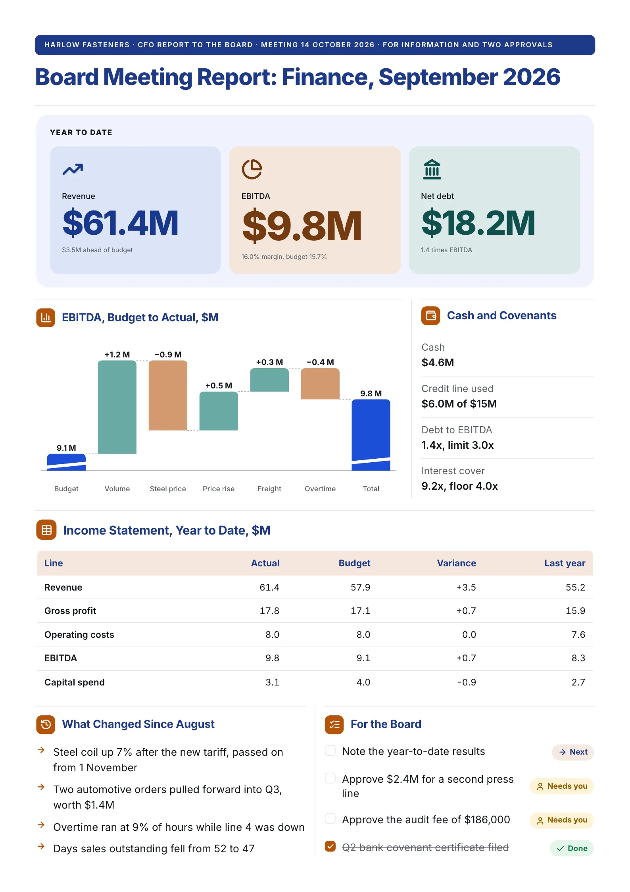Click Needs you badge for audit fee

[x=562, y=820]
